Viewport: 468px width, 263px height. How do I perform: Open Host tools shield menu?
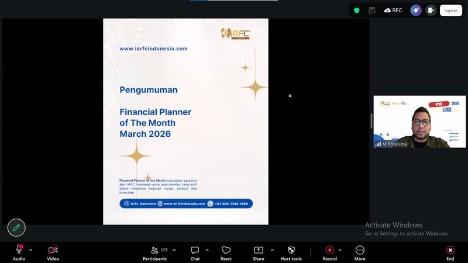pos(291,253)
